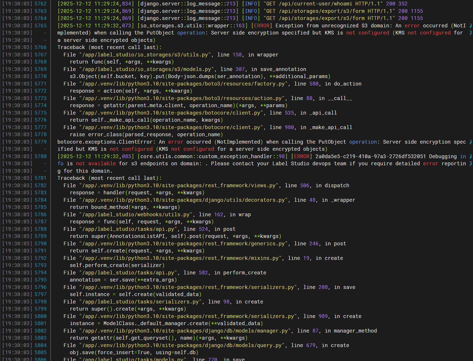Click "[core.utils.common::custom_exception_handler::98]" logger name
Viewport: 473px width, 361px height.
pyautogui.click(x=213, y=156)
